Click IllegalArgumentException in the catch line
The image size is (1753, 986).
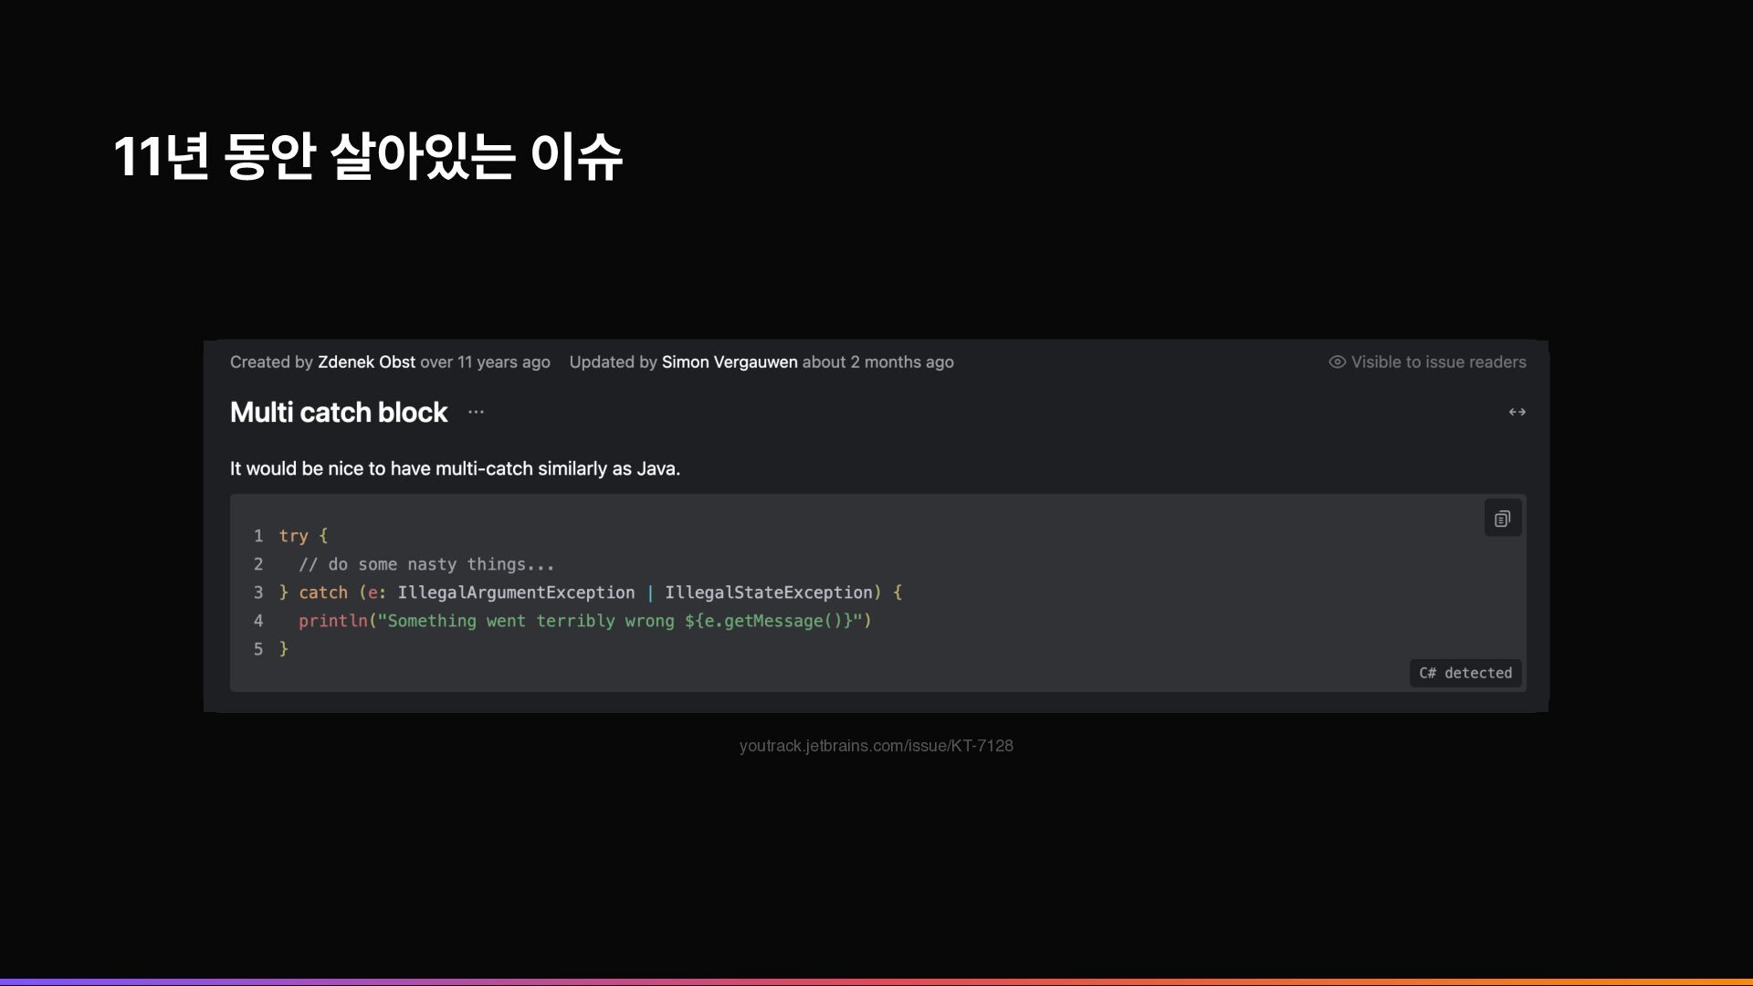point(516,593)
